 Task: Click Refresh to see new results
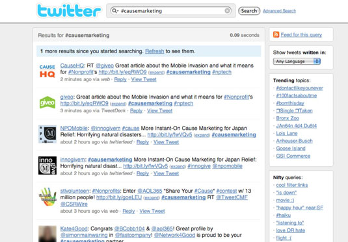point(154,51)
